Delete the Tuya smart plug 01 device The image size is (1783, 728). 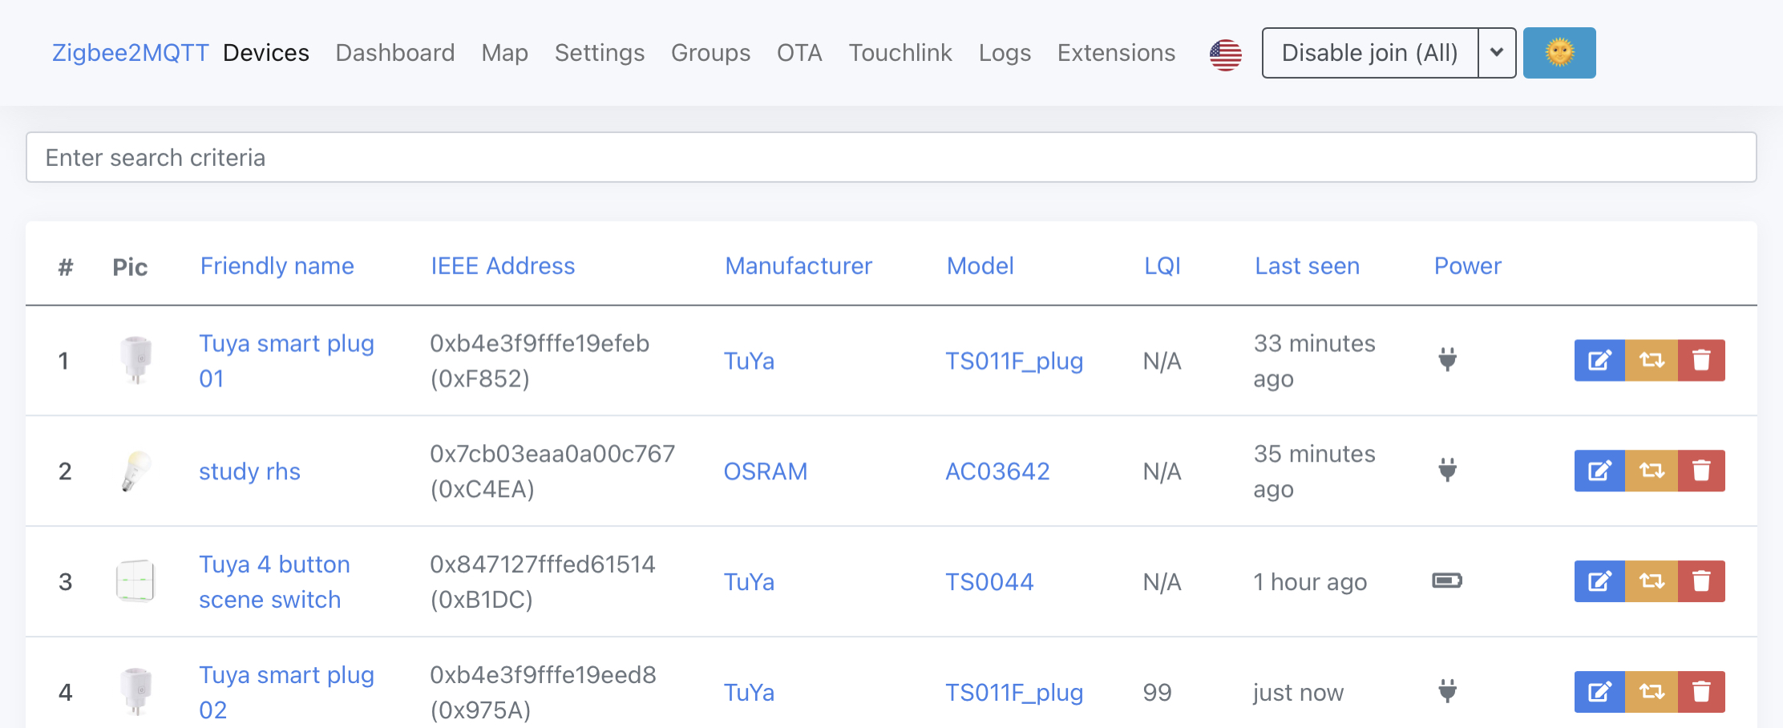pos(1701,360)
